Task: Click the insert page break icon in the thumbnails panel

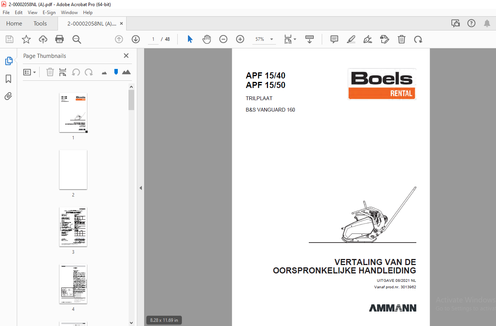Action: pos(63,72)
